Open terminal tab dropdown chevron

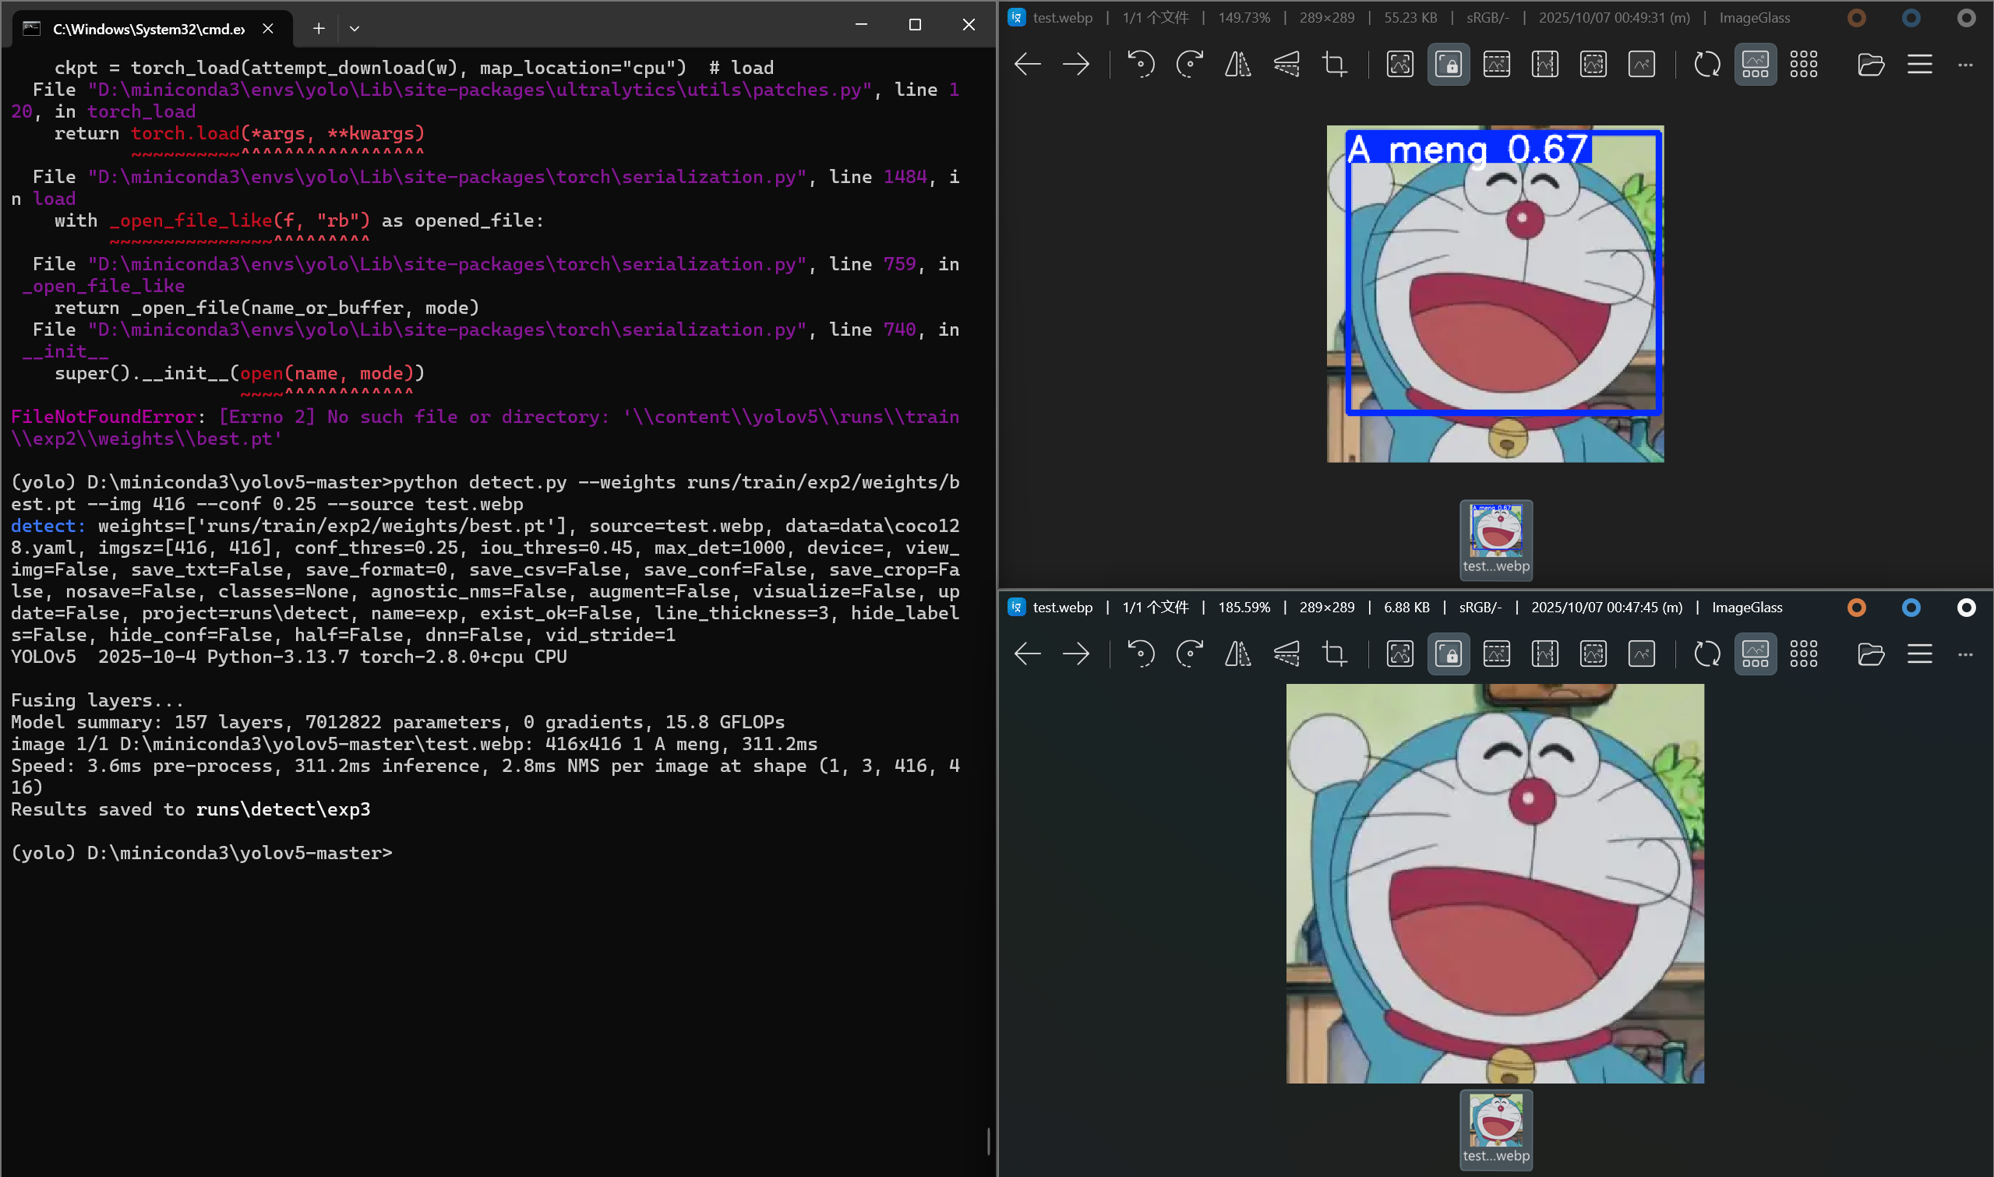(x=355, y=29)
